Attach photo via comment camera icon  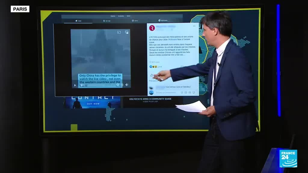pyautogui.click(x=186, y=93)
